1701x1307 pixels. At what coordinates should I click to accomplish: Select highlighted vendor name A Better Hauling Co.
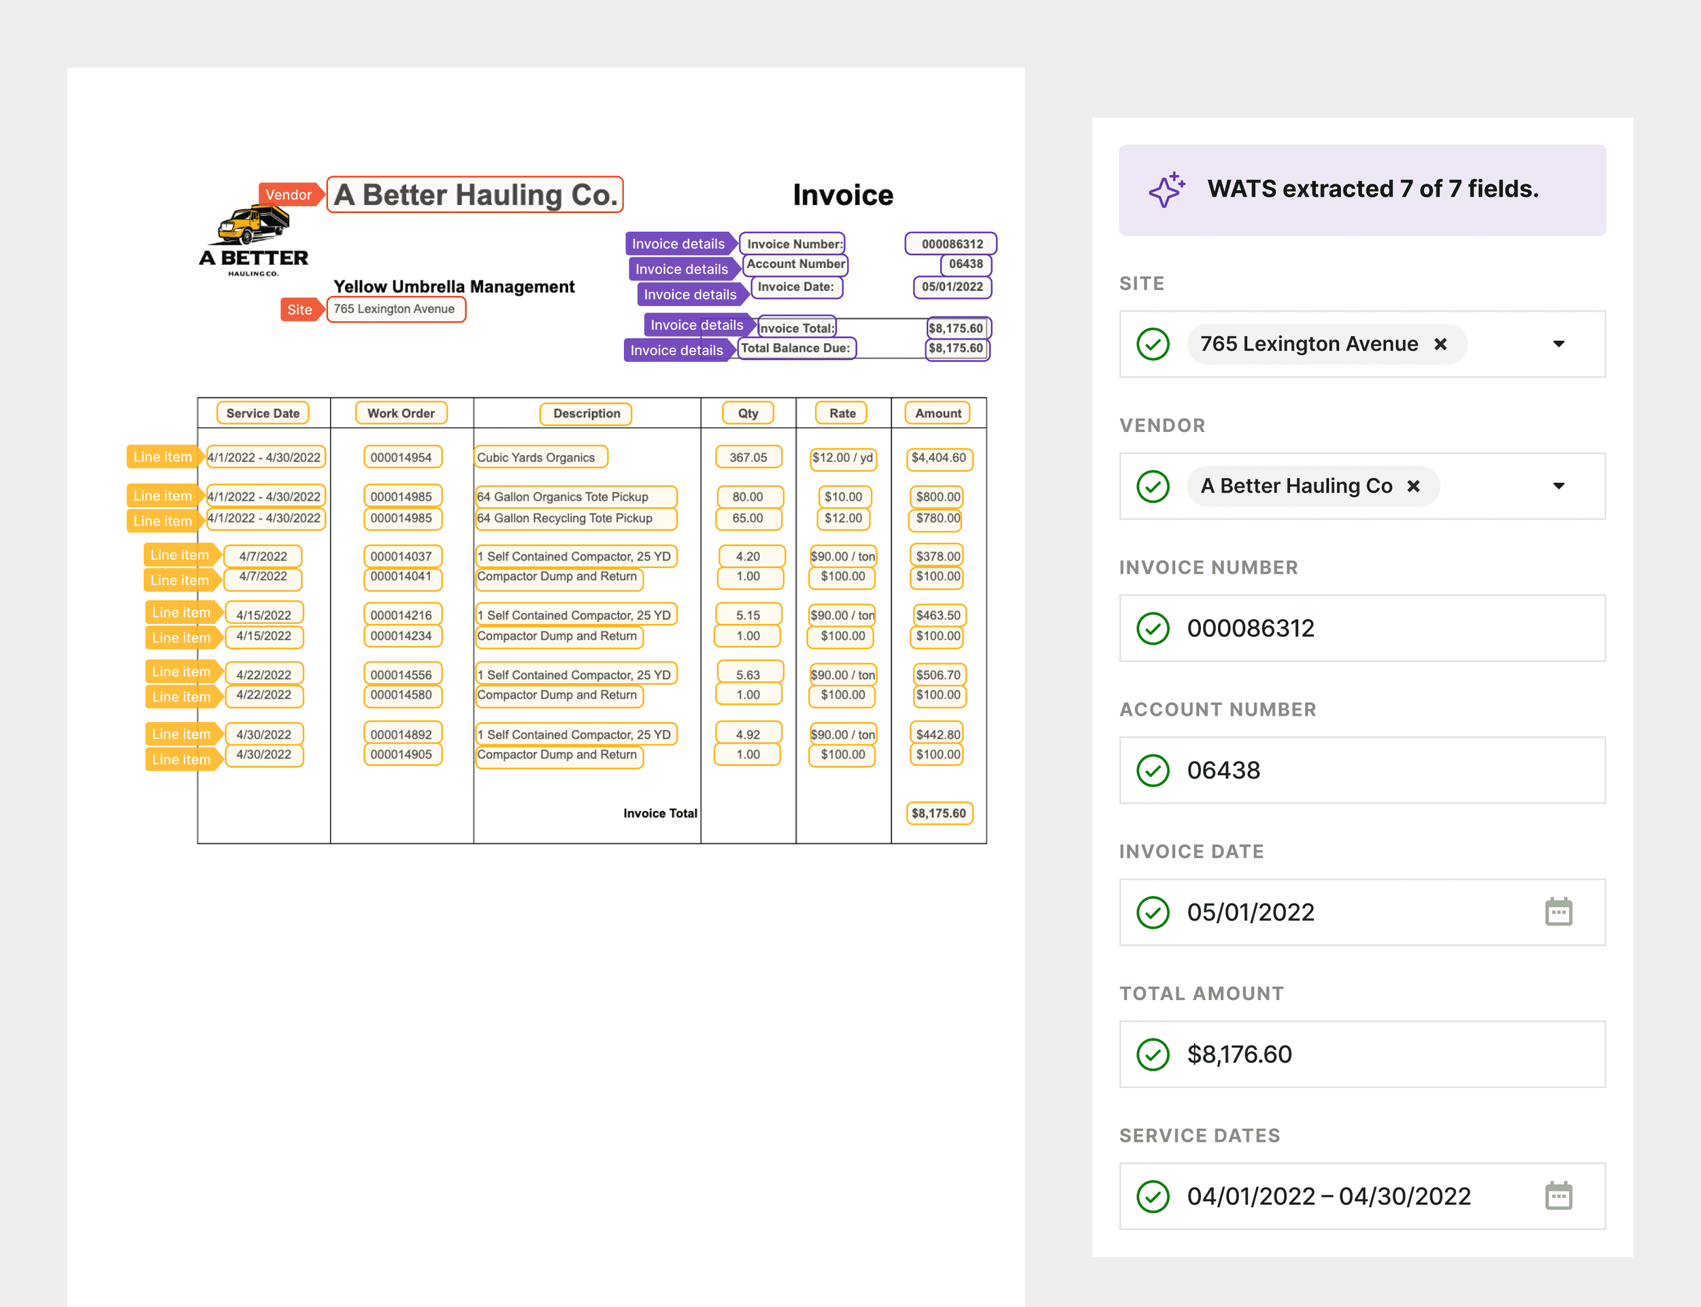point(475,195)
